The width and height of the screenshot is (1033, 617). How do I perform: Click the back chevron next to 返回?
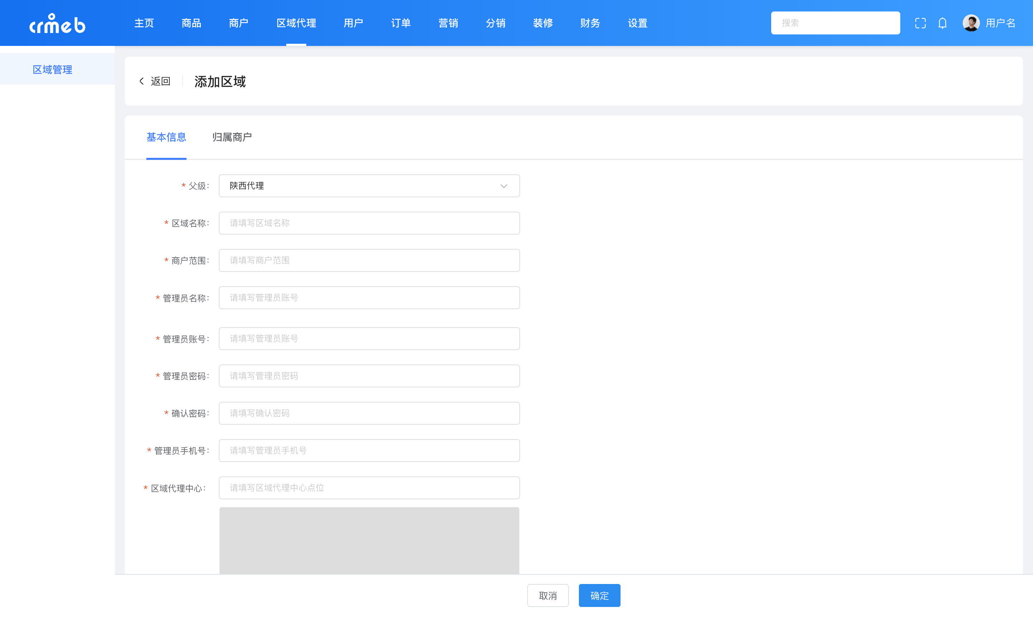pos(142,81)
